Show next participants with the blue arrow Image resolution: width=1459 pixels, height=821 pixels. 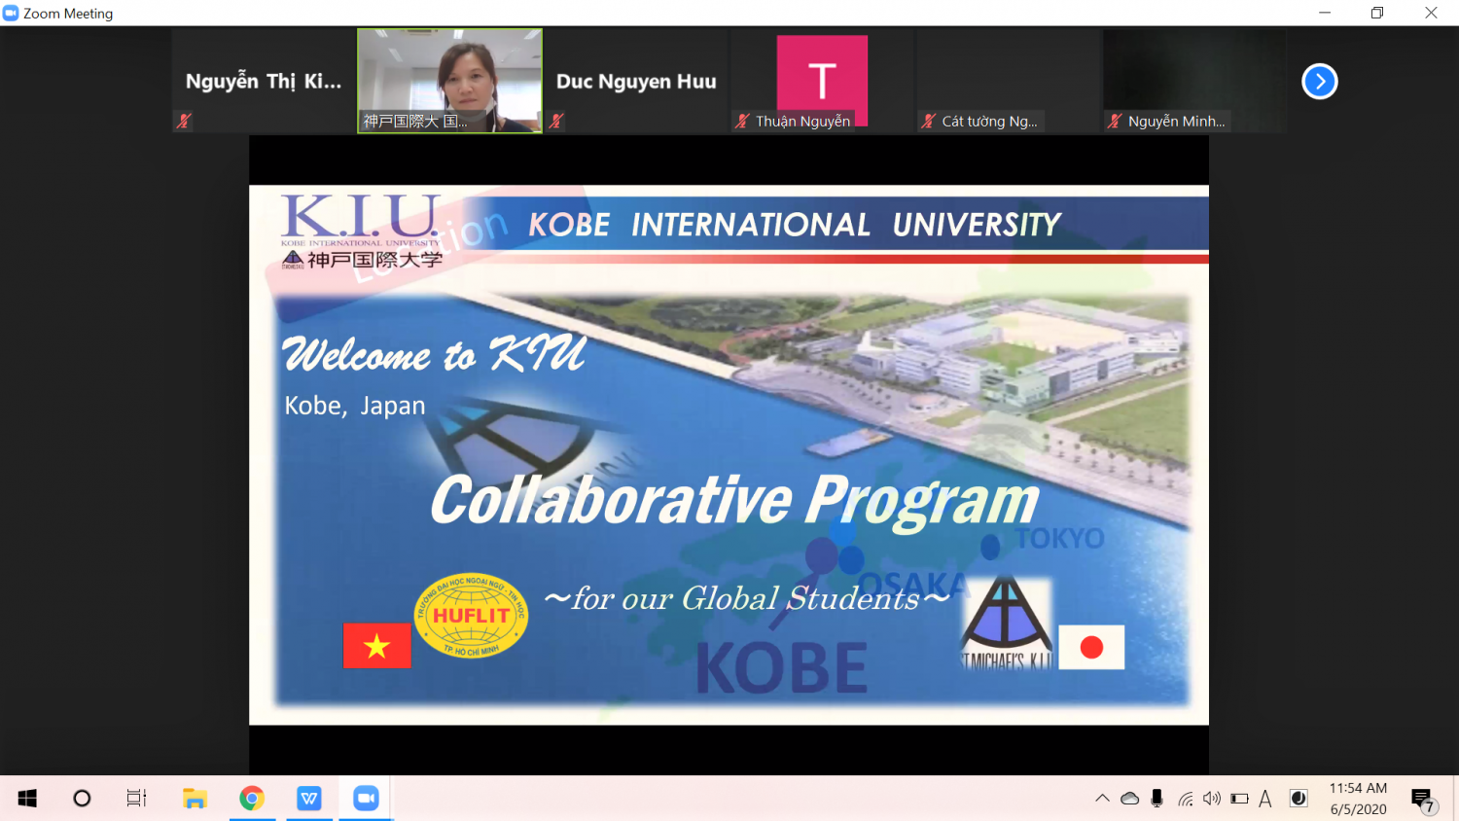[1320, 82]
